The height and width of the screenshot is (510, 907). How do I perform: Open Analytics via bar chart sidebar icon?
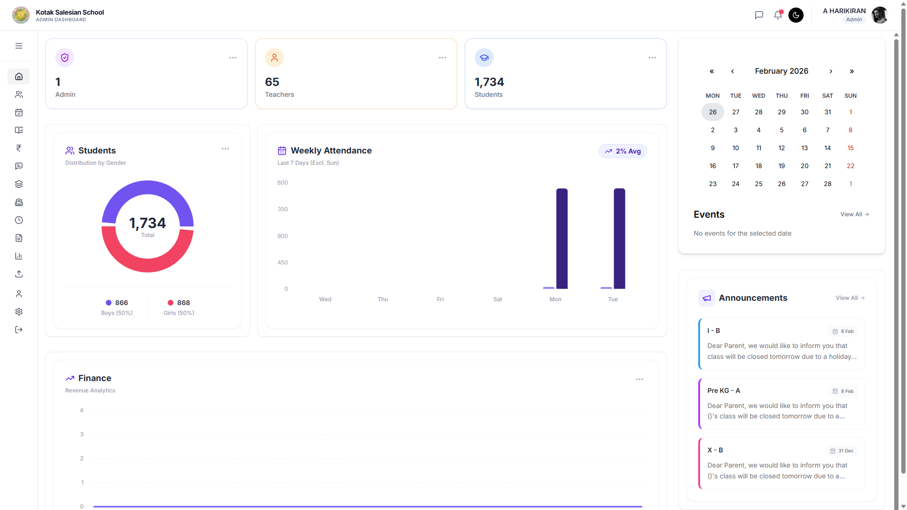[x=19, y=256]
